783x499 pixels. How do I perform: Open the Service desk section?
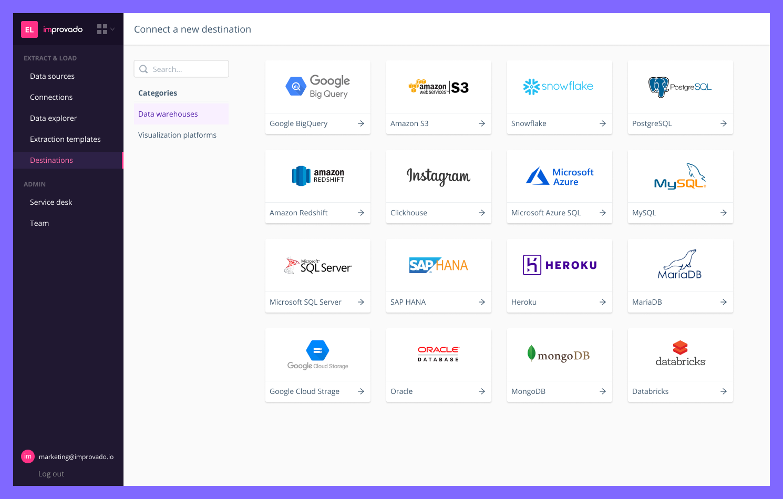point(51,202)
